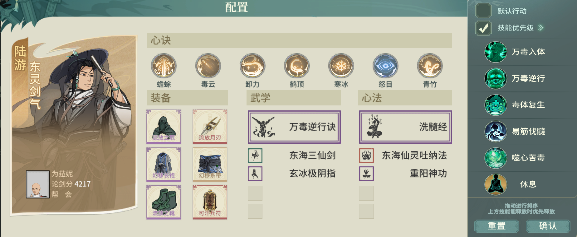Select the 寒冰 snowflake icon
The height and width of the screenshot is (237, 577).
coord(341,66)
